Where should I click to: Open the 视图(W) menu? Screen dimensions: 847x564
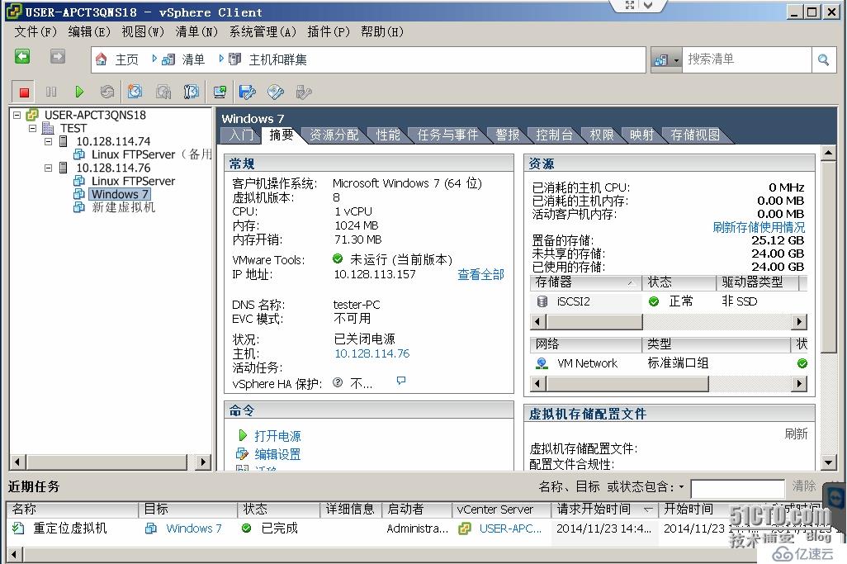tap(143, 32)
